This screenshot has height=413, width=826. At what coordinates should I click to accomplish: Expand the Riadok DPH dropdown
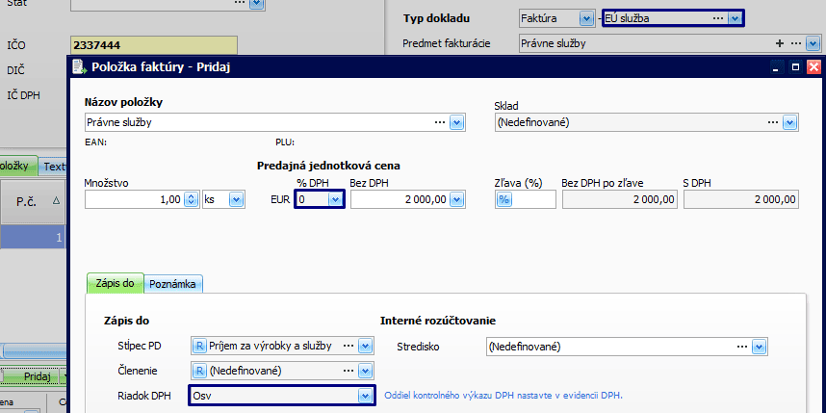pos(364,396)
